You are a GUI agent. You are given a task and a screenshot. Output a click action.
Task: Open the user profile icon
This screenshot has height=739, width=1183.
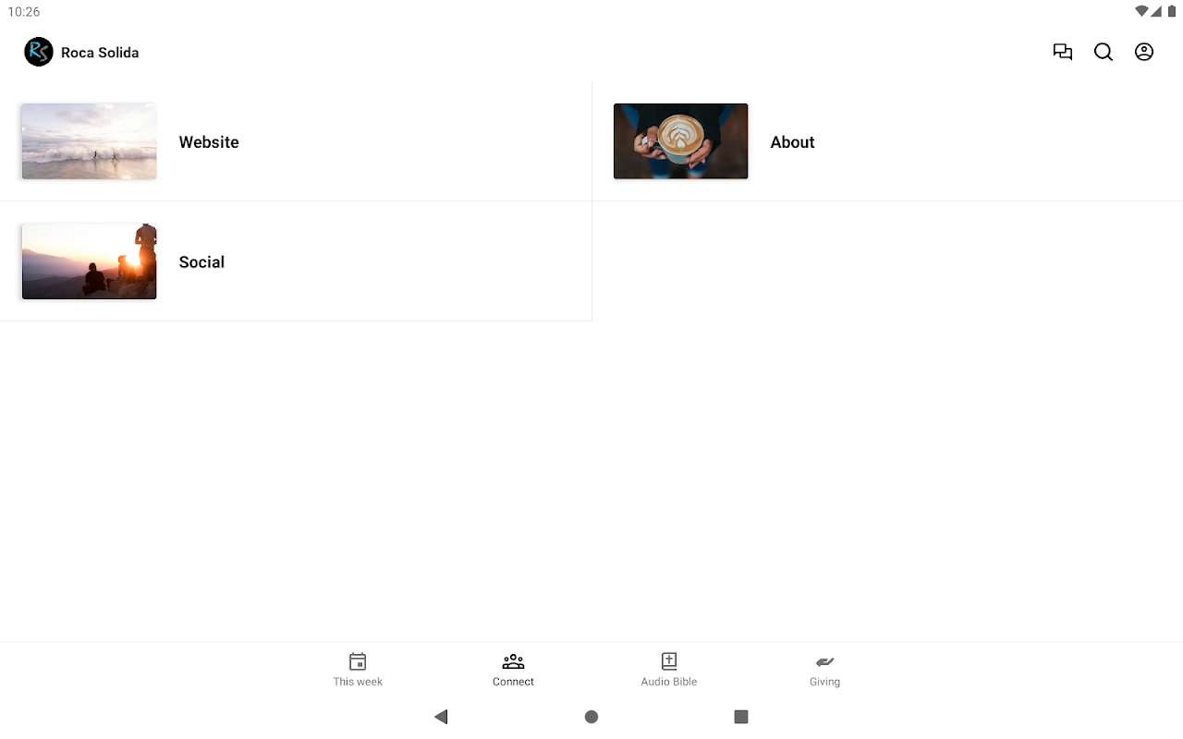(x=1144, y=52)
